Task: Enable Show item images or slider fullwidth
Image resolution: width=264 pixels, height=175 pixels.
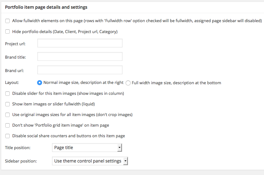Action: tap(7, 104)
